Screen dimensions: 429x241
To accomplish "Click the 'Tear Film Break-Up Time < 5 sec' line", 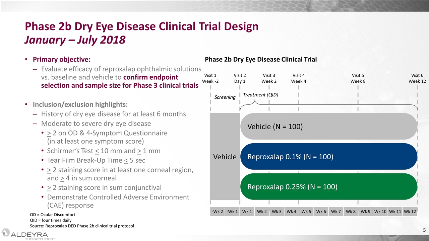I will [96, 160].
